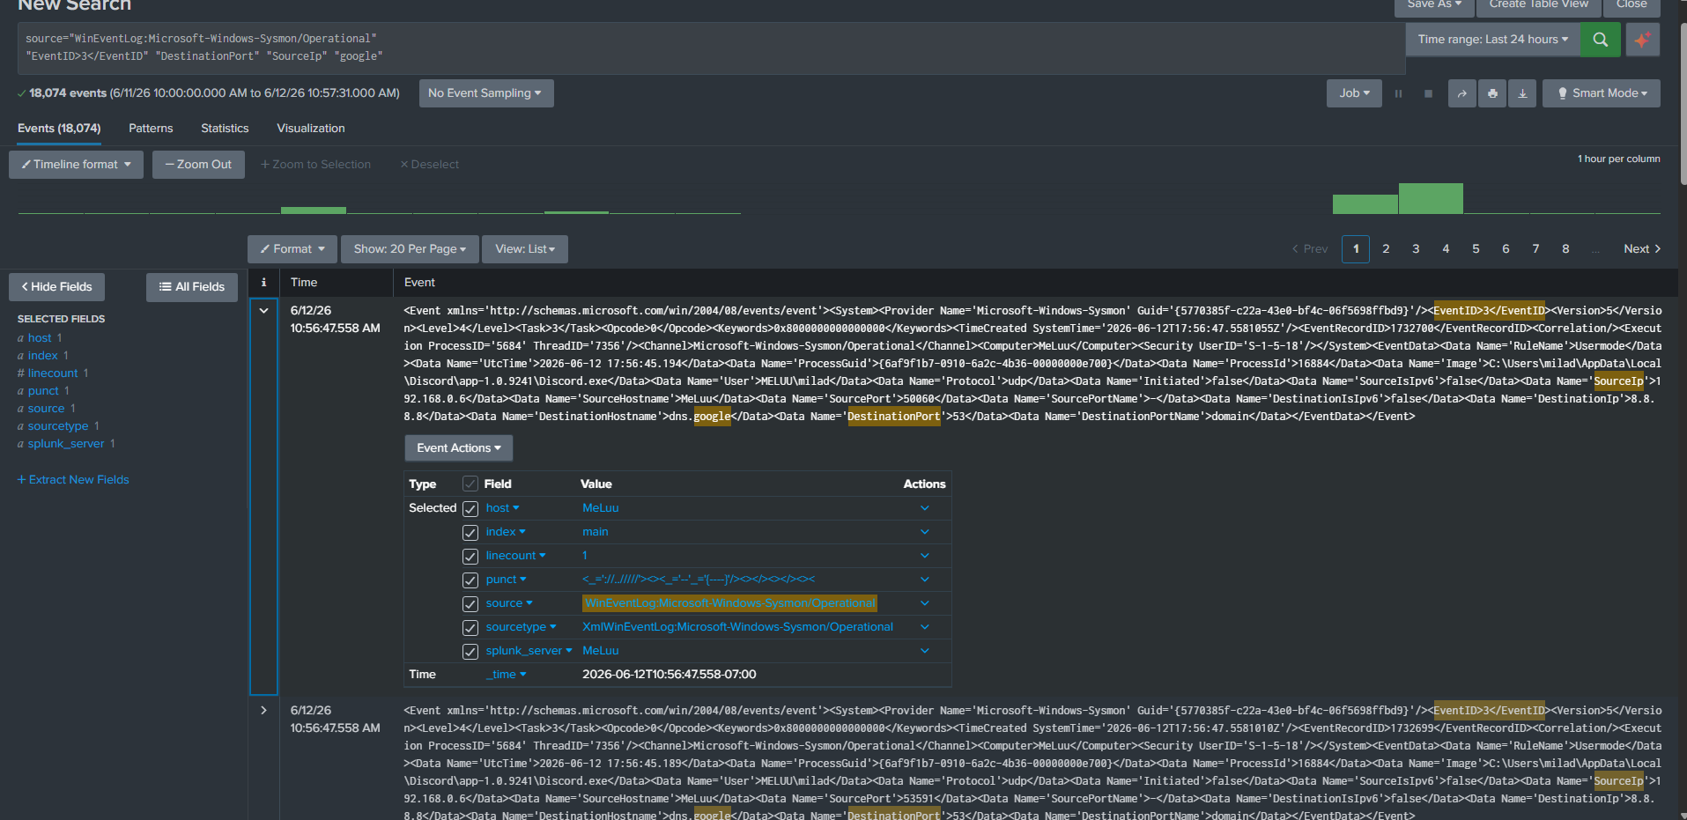Open All Fields dialog
Image resolution: width=1687 pixels, height=820 pixels.
[192, 287]
